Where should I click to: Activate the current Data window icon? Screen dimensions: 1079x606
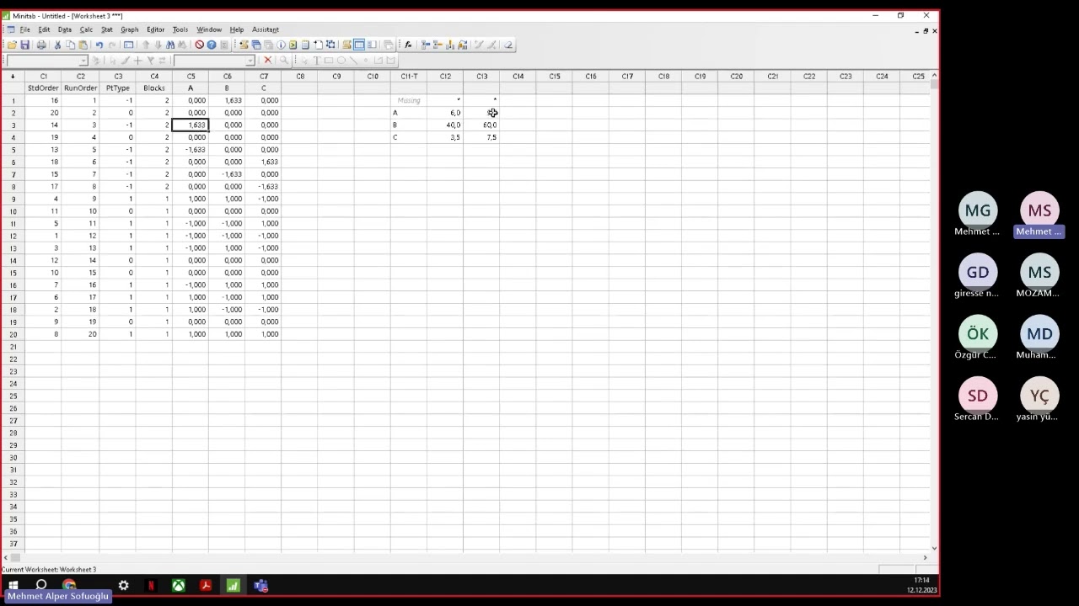coord(359,45)
